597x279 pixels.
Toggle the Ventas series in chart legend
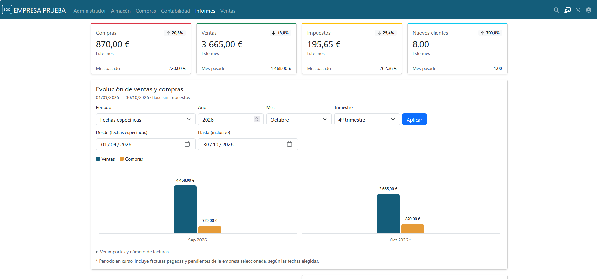105,159
